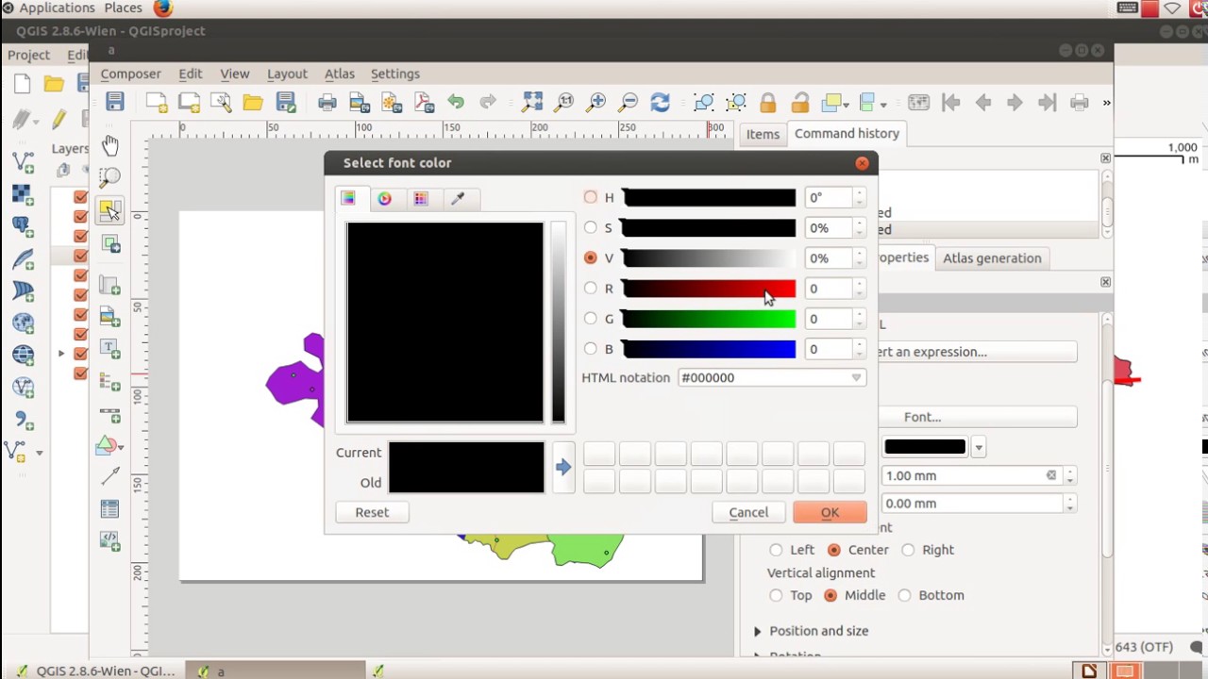
Task: Export composition as image icon
Action: coord(359,102)
